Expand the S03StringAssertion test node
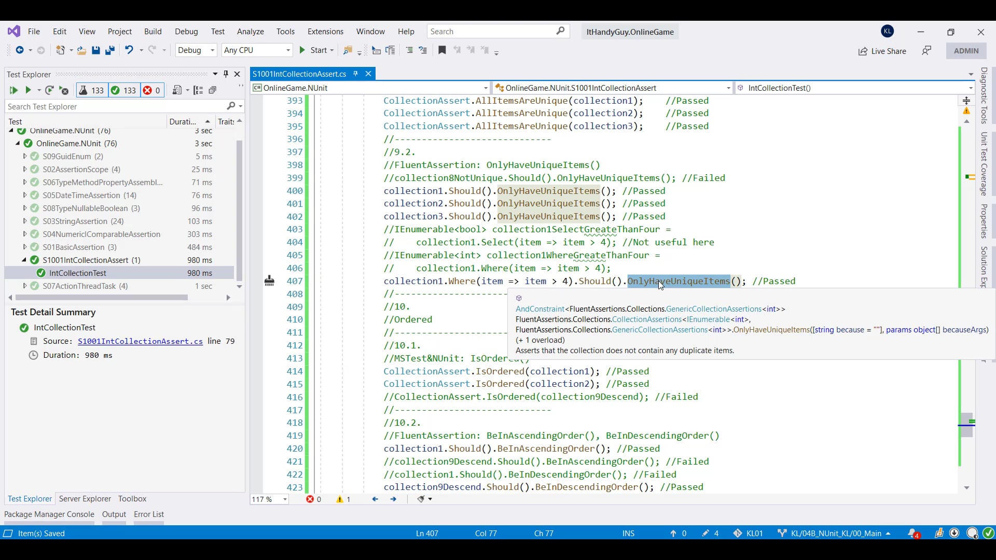This screenshot has height=560, width=996. pyautogui.click(x=24, y=221)
